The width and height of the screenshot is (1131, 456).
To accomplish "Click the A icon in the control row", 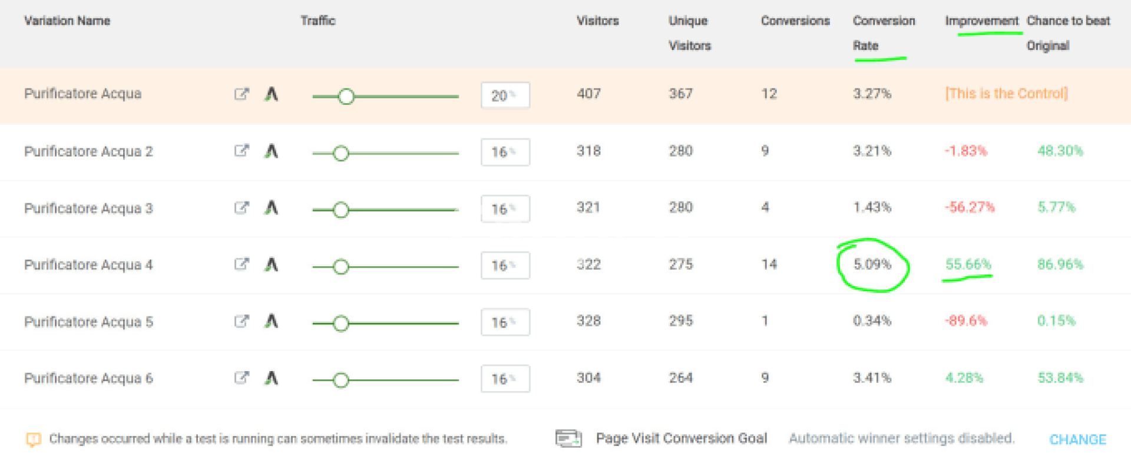I will pos(271,94).
